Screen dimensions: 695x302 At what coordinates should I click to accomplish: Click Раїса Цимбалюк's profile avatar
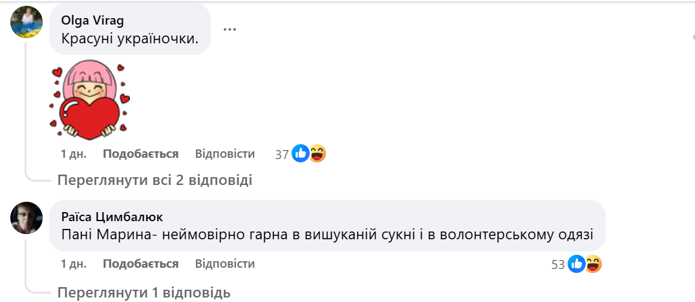point(27,217)
